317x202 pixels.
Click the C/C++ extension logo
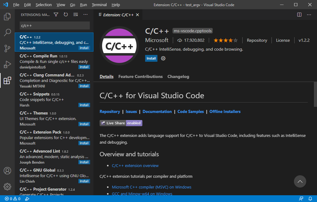[119, 46]
